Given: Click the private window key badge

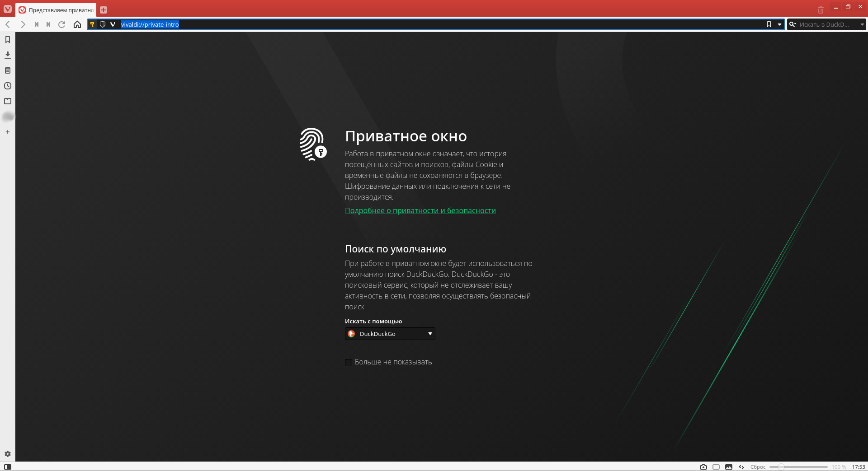Looking at the screenshot, I should tap(92, 24).
